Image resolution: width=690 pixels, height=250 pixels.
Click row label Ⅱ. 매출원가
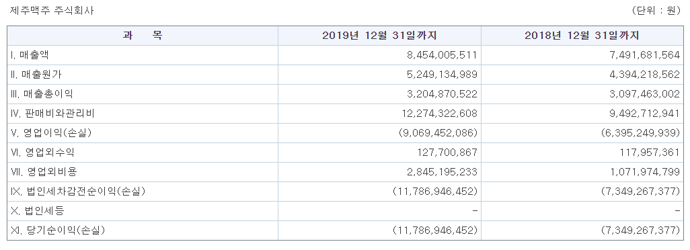(x=36, y=75)
